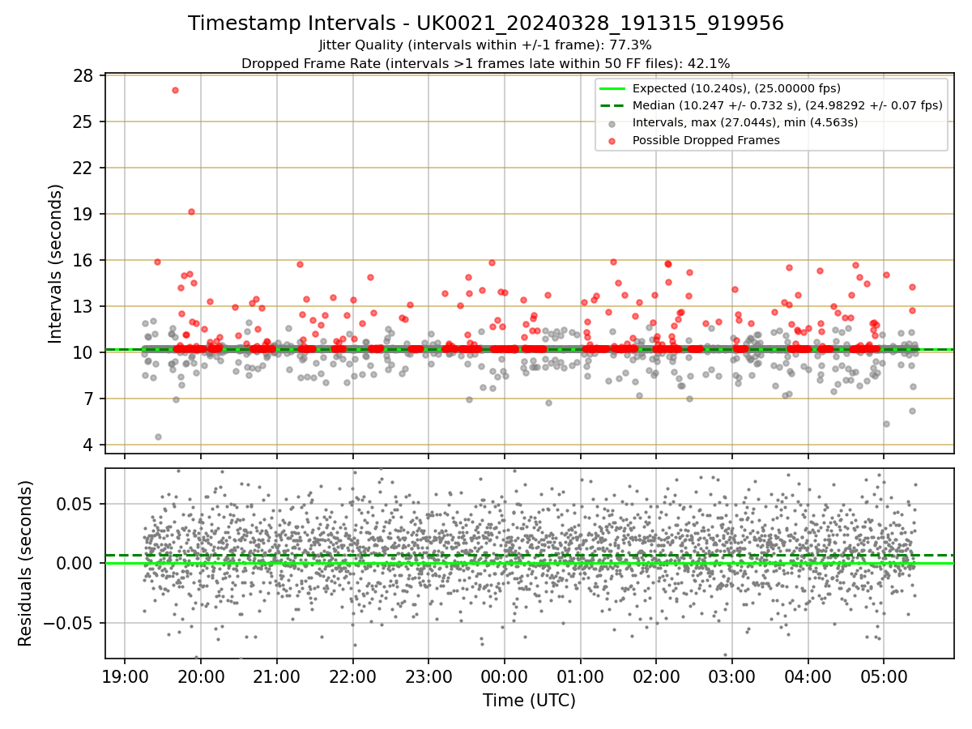Click the x-axis tick label "05:00"
Image resolution: width=972 pixels, height=729 pixels.
click(x=884, y=676)
